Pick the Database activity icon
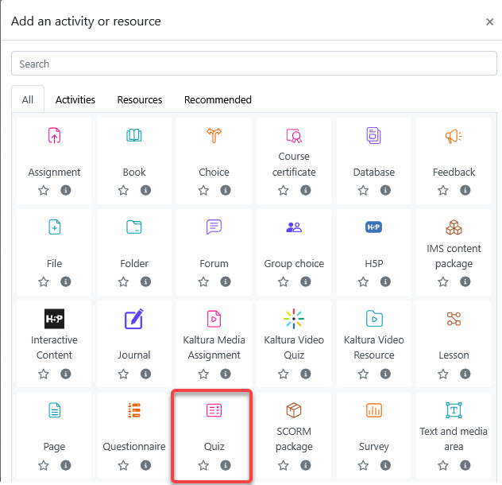This screenshot has width=502, height=485. 374,136
